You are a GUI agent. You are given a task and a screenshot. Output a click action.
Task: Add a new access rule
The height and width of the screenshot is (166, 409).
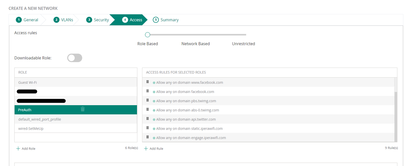tap(154, 149)
